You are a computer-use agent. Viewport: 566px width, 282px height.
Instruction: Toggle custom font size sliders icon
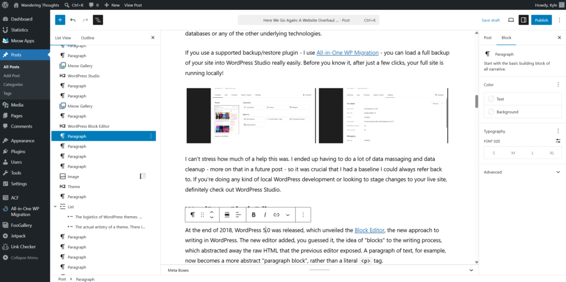[558, 141]
